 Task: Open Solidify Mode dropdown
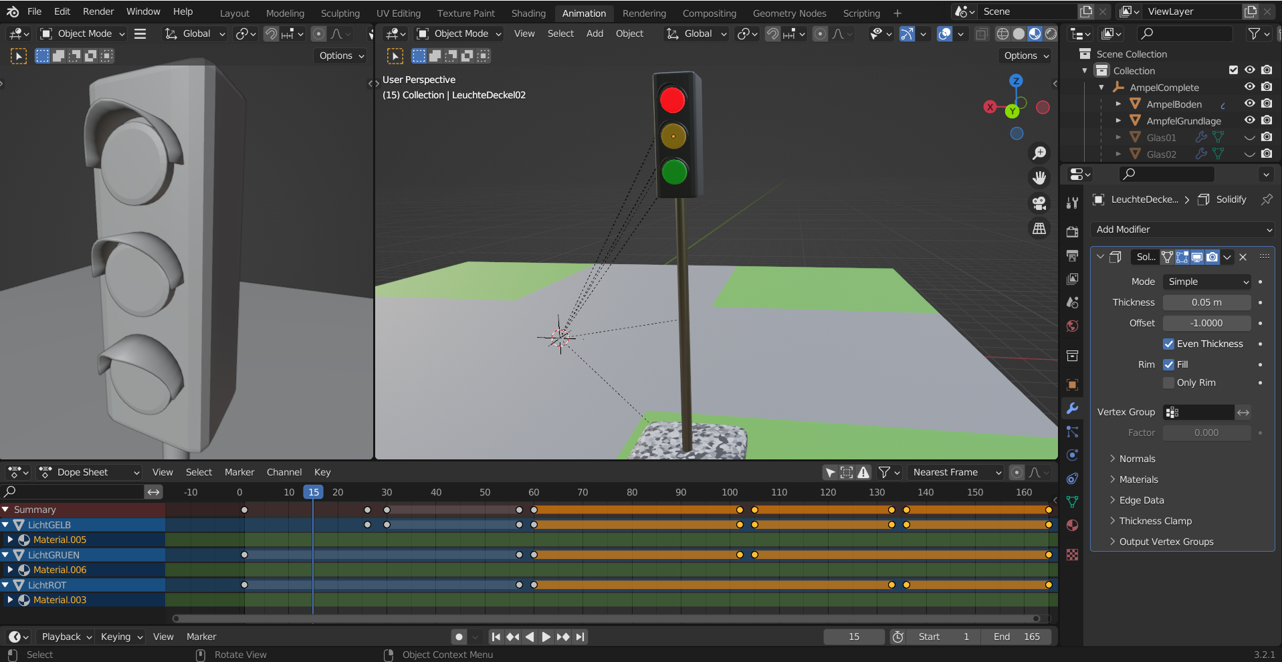click(1206, 282)
